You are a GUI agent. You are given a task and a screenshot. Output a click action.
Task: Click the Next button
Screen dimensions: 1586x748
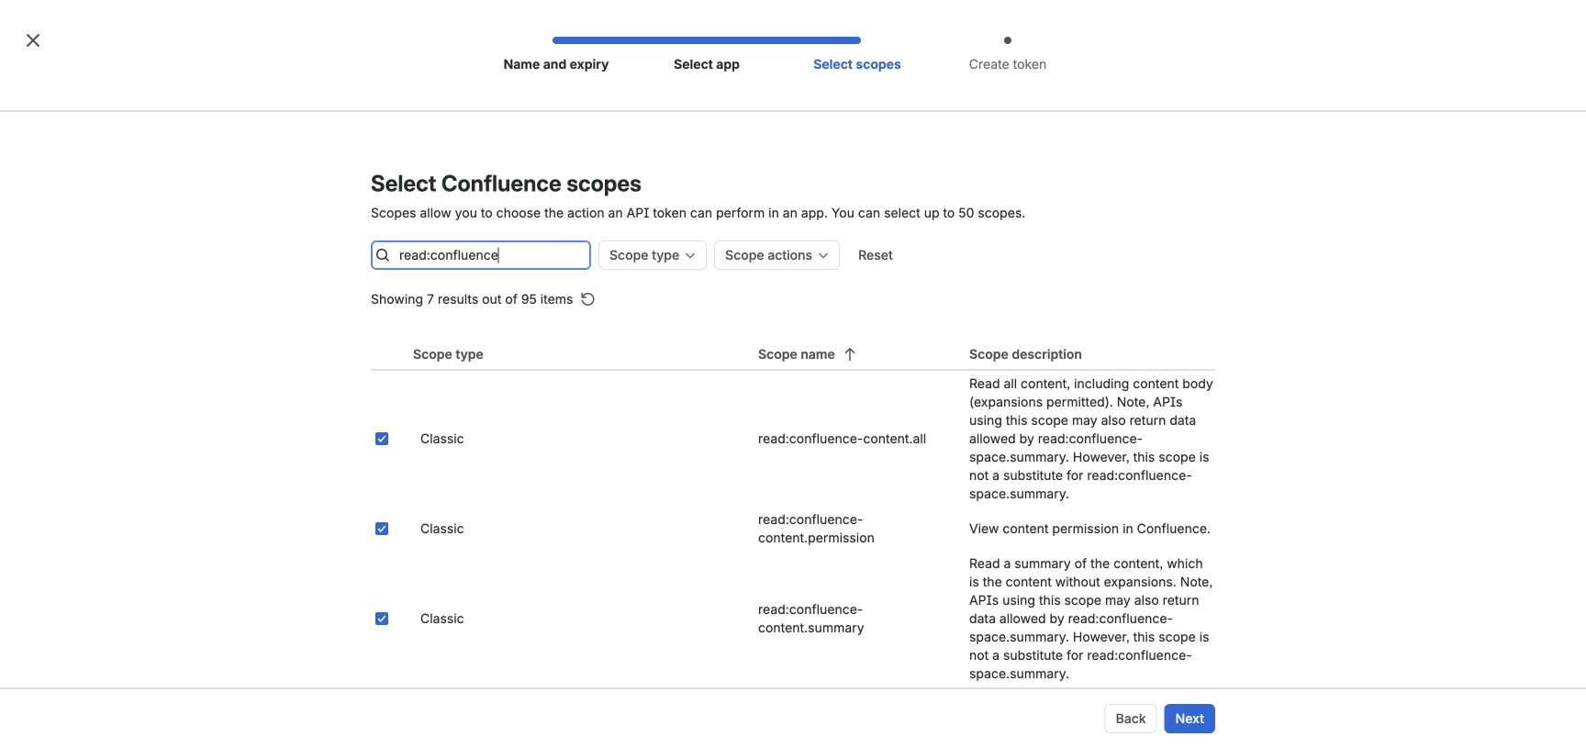coord(1189,719)
